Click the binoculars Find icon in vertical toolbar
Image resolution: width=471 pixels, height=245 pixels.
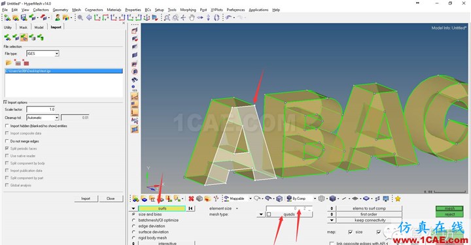pyautogui.click(x=135, y=80)
